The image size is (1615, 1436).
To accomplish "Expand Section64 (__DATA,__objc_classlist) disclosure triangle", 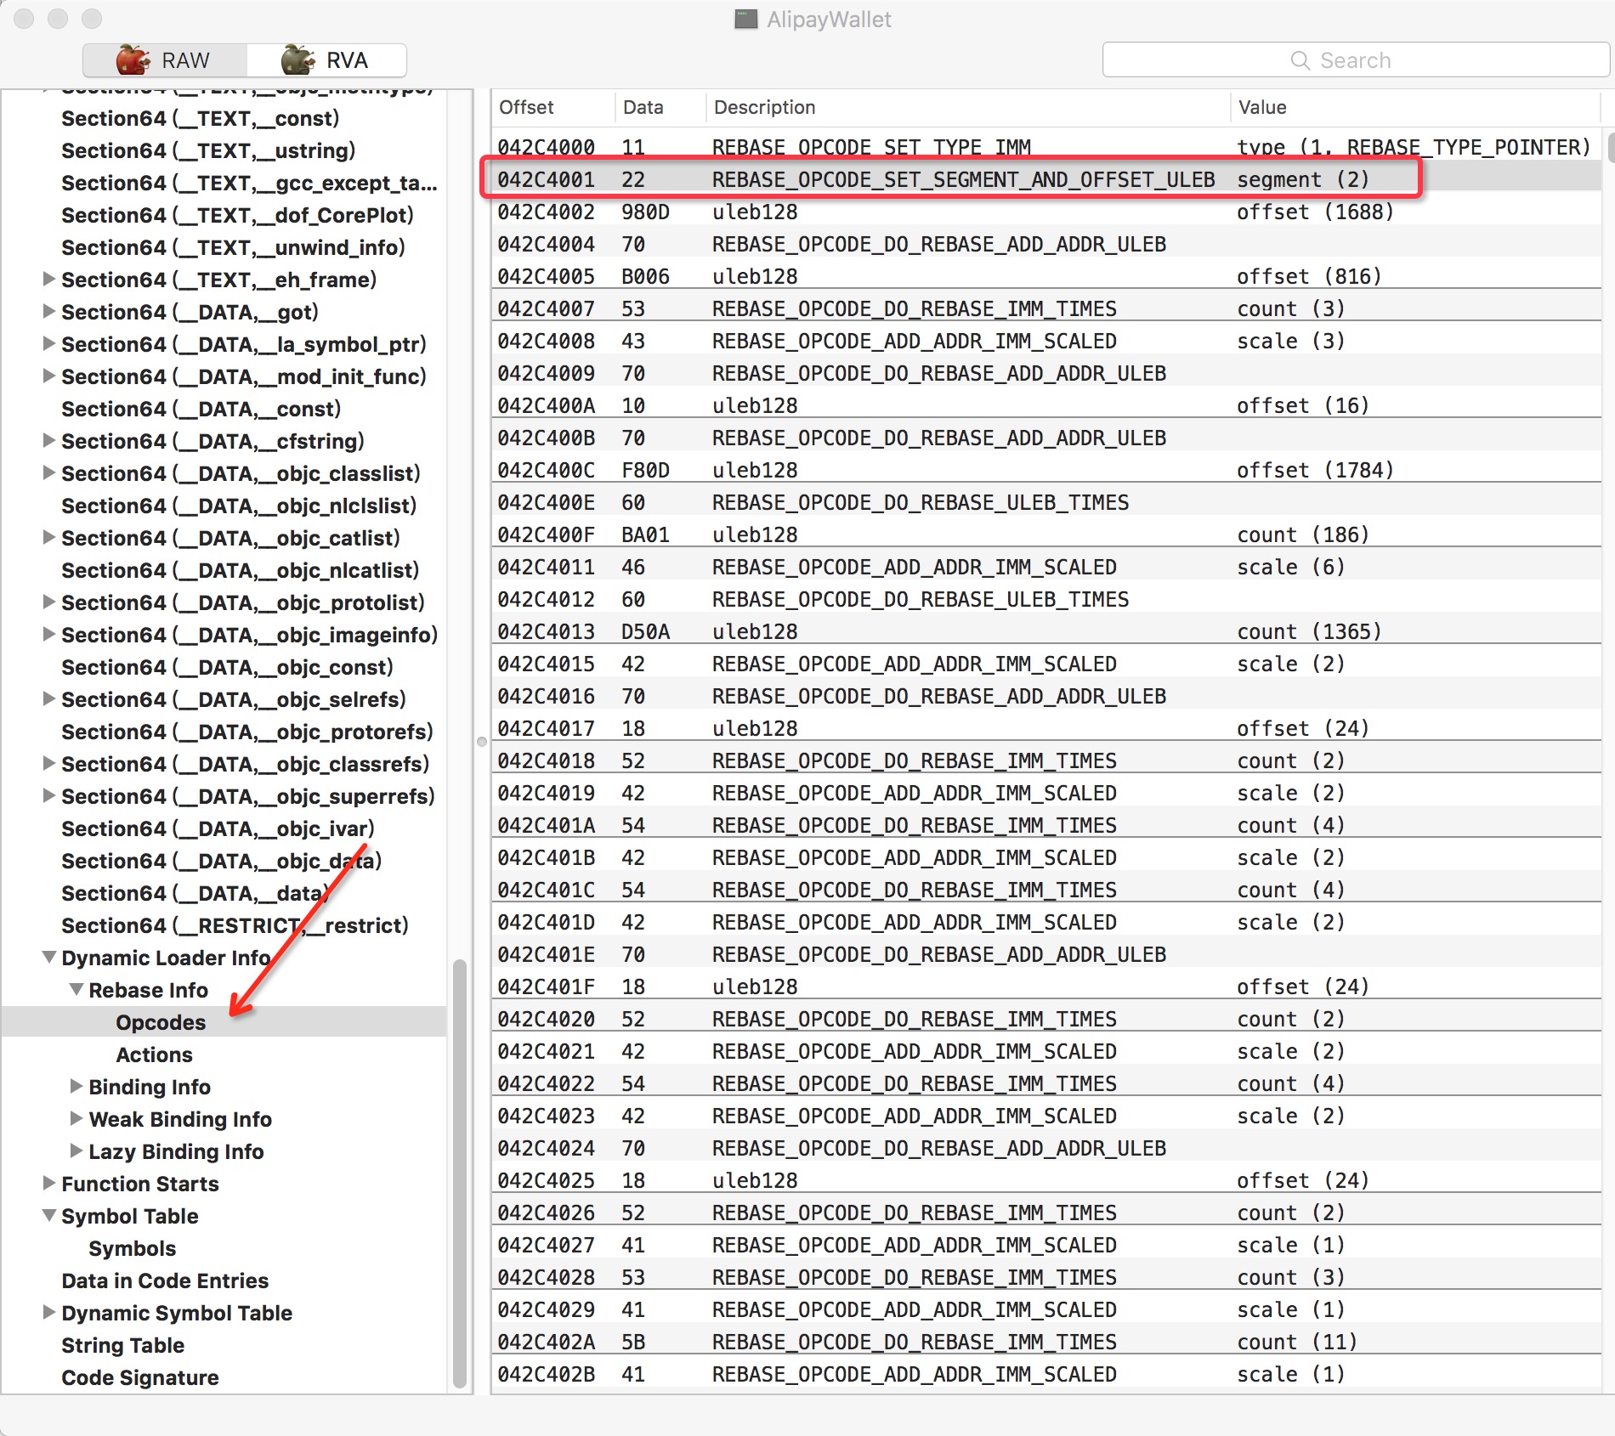I will (x=50, y=473).
